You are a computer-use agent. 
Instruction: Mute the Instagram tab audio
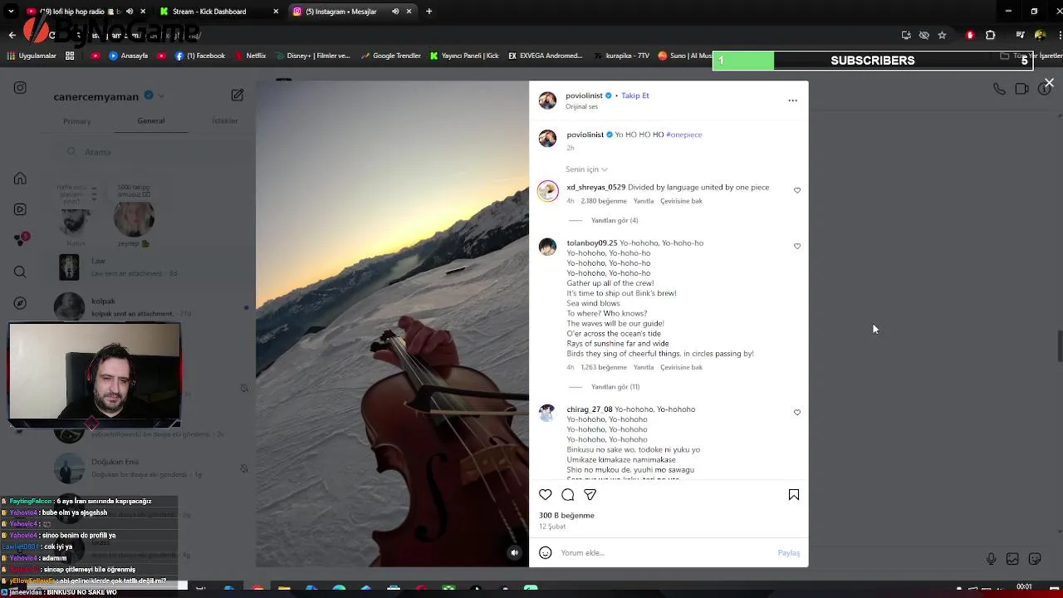tap(395, 12)
